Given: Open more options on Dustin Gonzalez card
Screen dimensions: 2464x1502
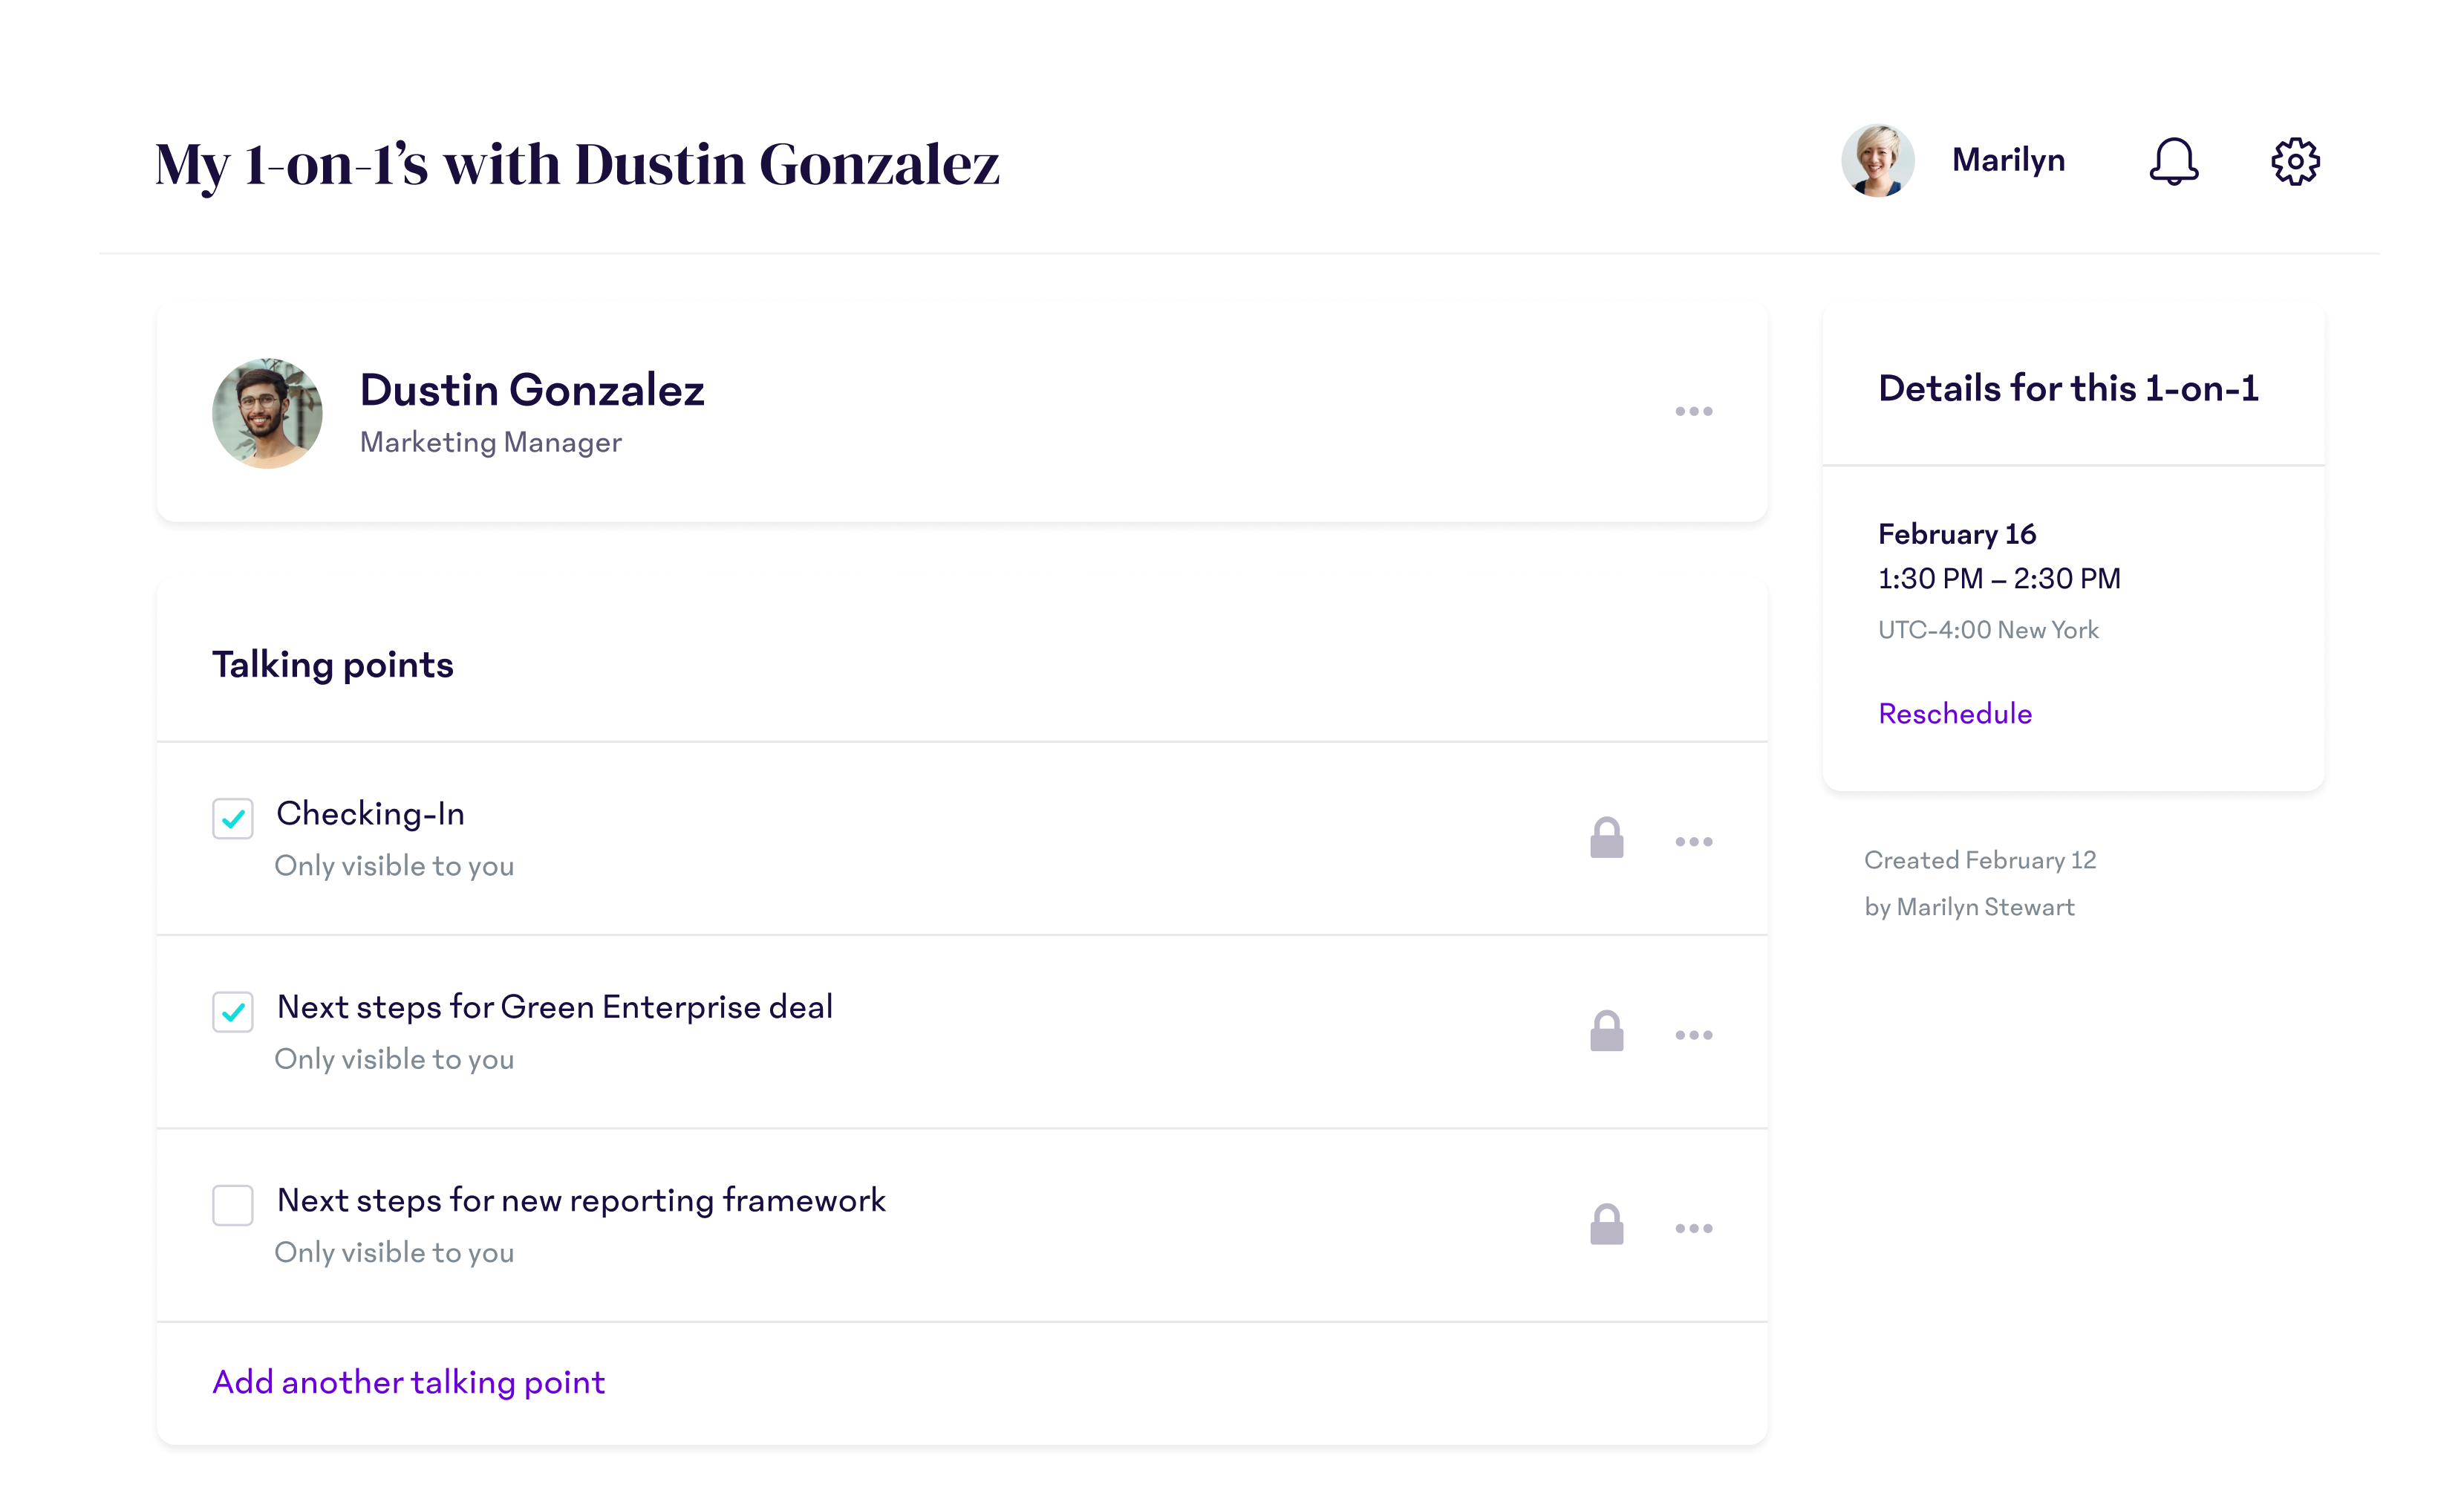Looking at the screenshot, I should [x=1693, y=411].
